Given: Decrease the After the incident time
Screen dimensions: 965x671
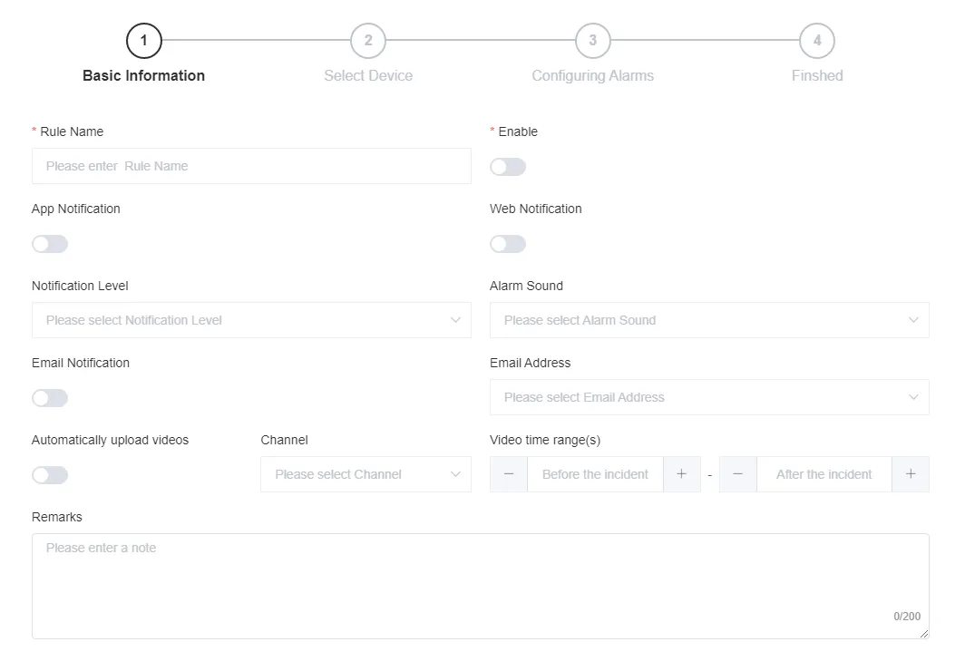Looking at the screenshot, I should (737, 473).
